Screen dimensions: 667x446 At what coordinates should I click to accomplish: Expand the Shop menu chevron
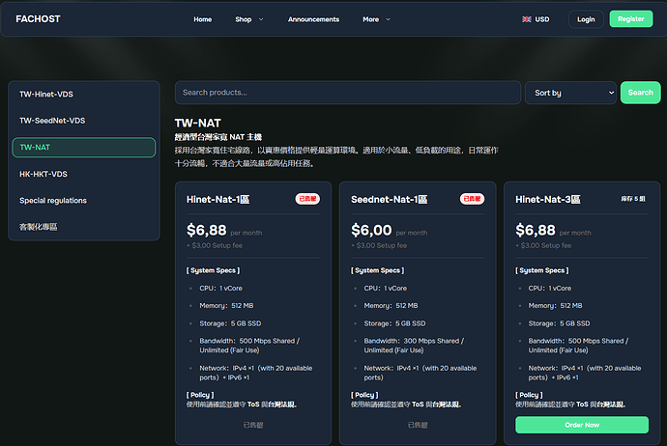pos(261,19)
